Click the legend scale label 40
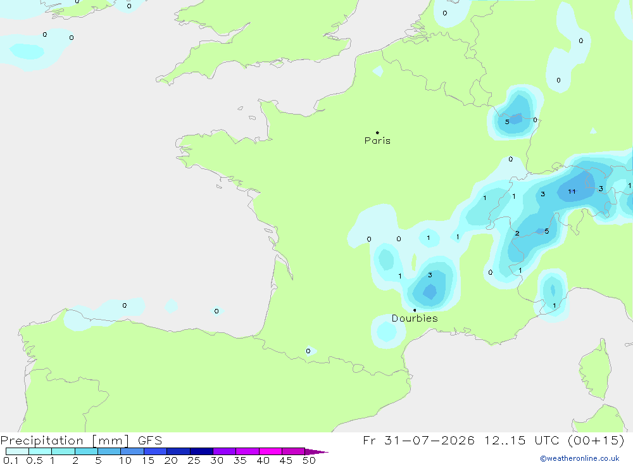 pos(263,460)
